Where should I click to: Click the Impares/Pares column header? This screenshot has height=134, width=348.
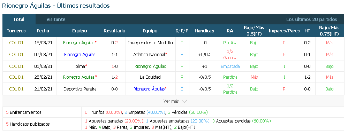(284, 31)
